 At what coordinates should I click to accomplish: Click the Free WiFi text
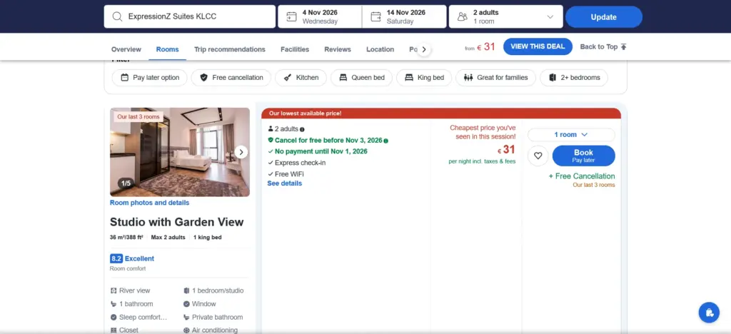(x=290, y=173)
